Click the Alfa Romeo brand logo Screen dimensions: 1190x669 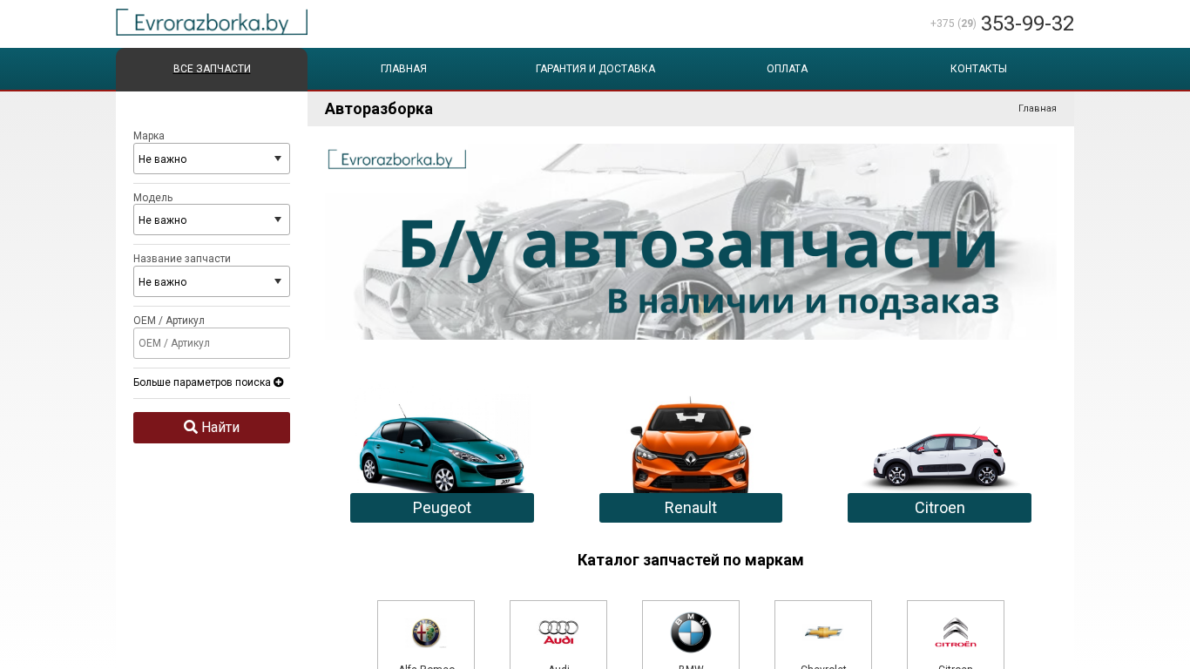click(426, 633)
